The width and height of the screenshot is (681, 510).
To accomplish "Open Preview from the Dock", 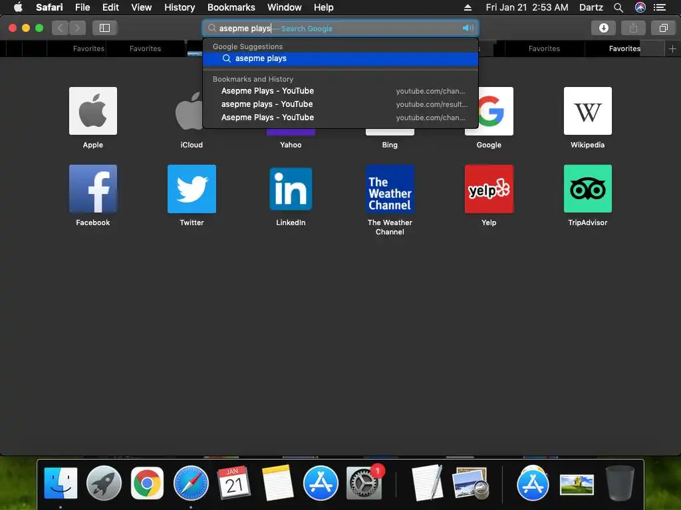I will (470, 483).
